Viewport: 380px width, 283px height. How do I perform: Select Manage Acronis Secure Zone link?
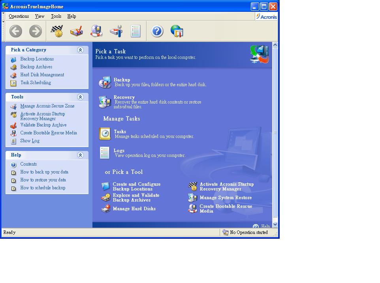click(47, 106)
